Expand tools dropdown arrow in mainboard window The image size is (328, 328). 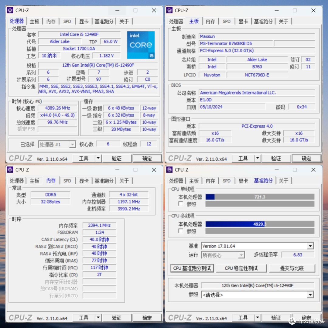point(258,158)
